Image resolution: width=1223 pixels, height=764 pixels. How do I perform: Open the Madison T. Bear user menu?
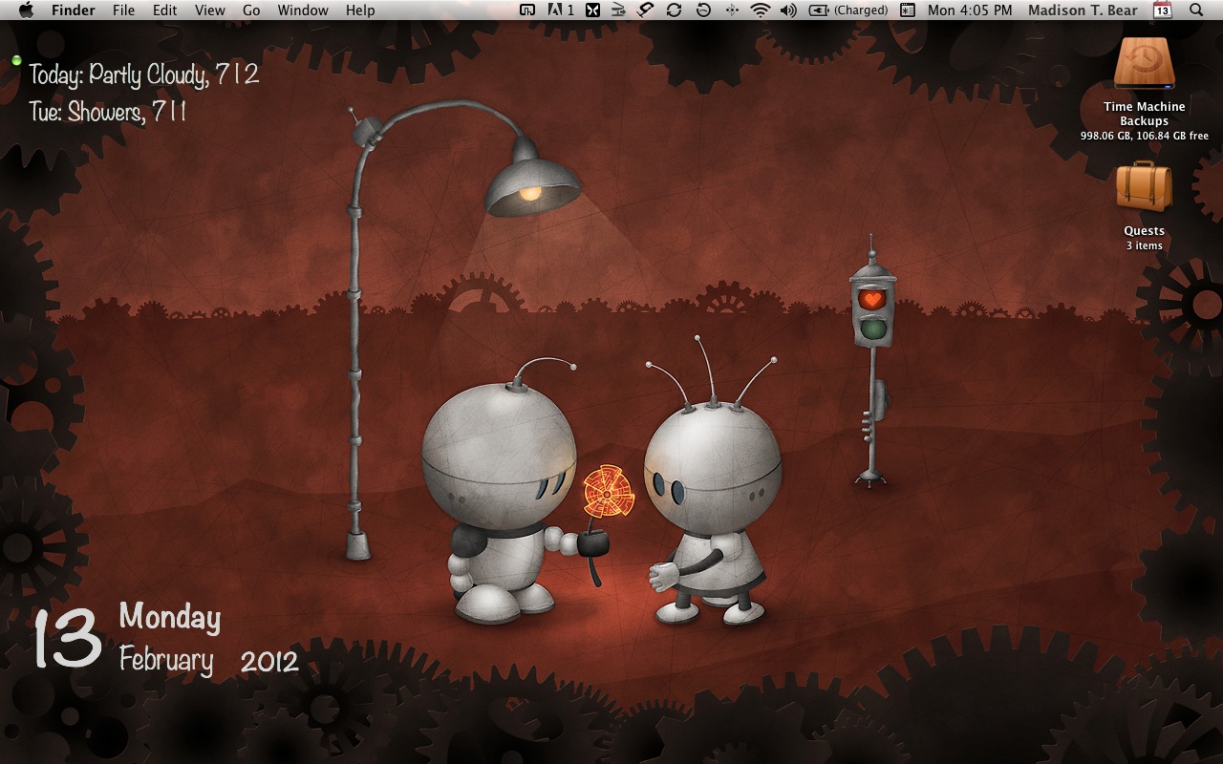pos(1083,10)
